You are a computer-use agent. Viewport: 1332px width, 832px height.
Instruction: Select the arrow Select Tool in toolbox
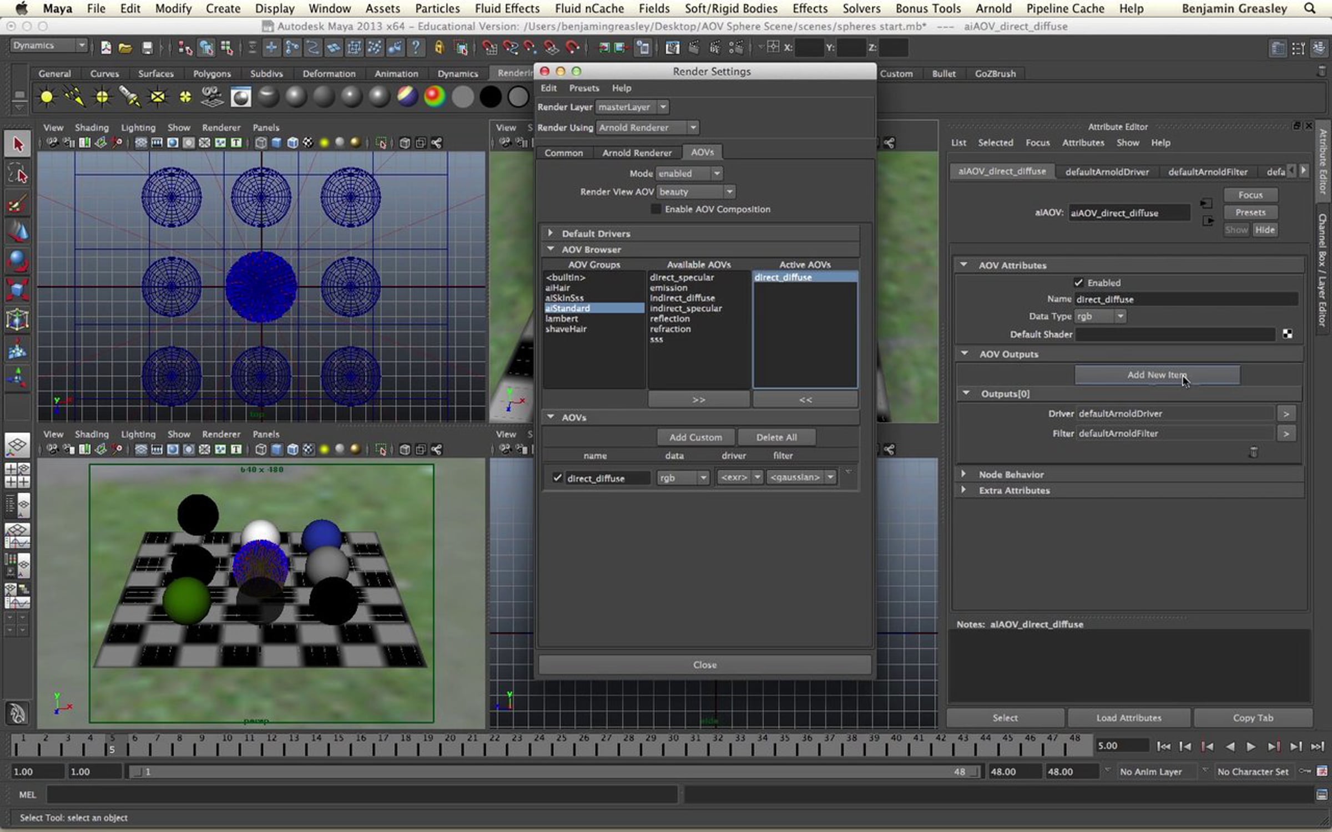[x=18, y=145]
